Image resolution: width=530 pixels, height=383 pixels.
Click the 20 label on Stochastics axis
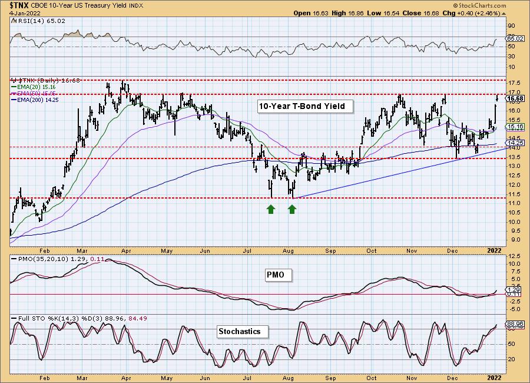511,359
